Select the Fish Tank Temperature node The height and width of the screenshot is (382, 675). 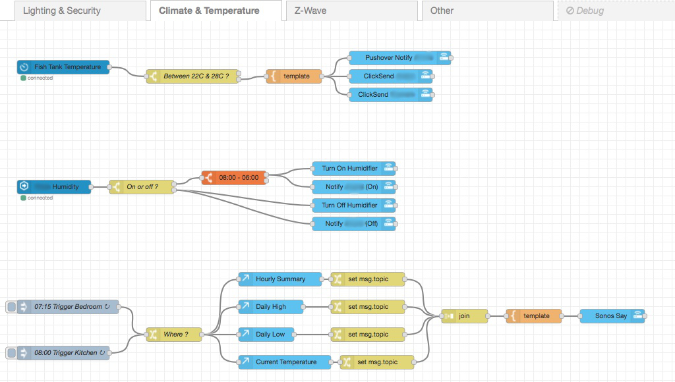point(63,67)
